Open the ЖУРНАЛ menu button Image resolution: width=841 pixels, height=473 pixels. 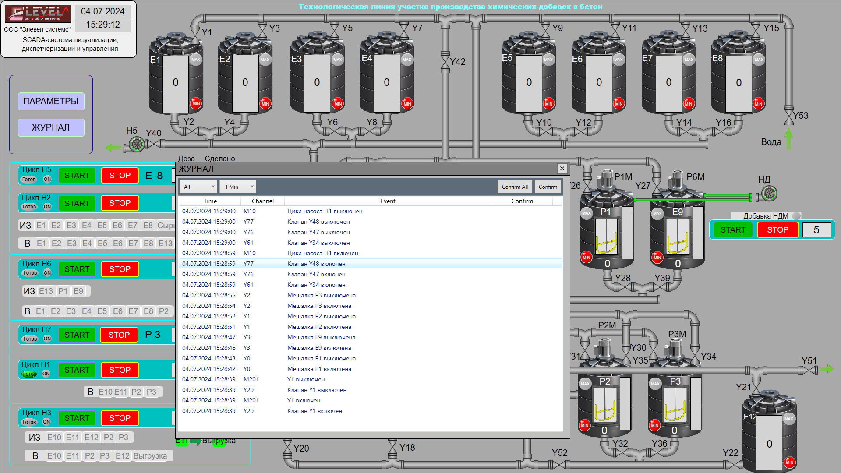tap(51, 127)
